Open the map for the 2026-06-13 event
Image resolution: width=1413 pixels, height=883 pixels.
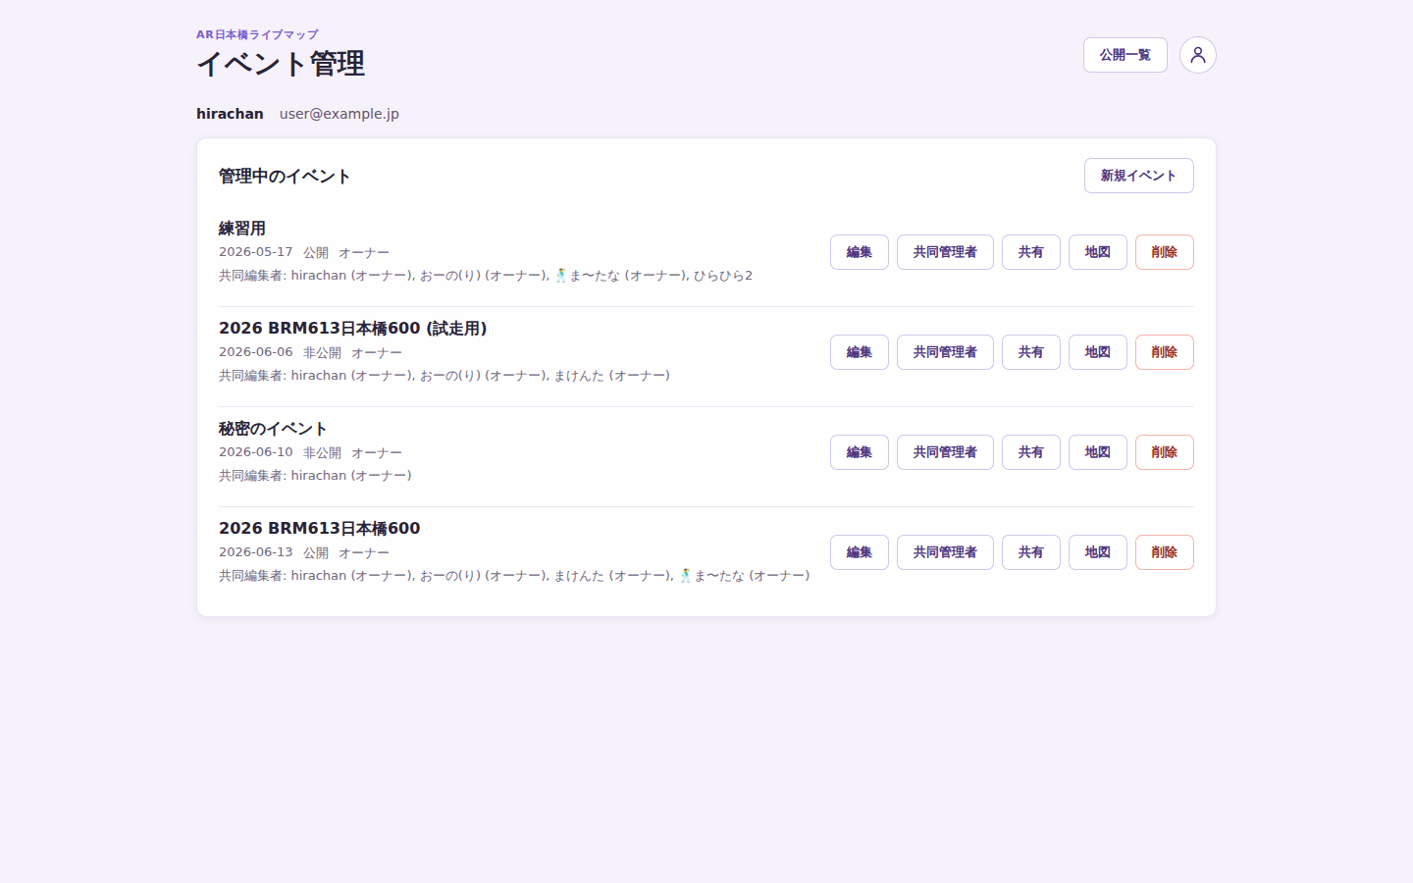1097,552
